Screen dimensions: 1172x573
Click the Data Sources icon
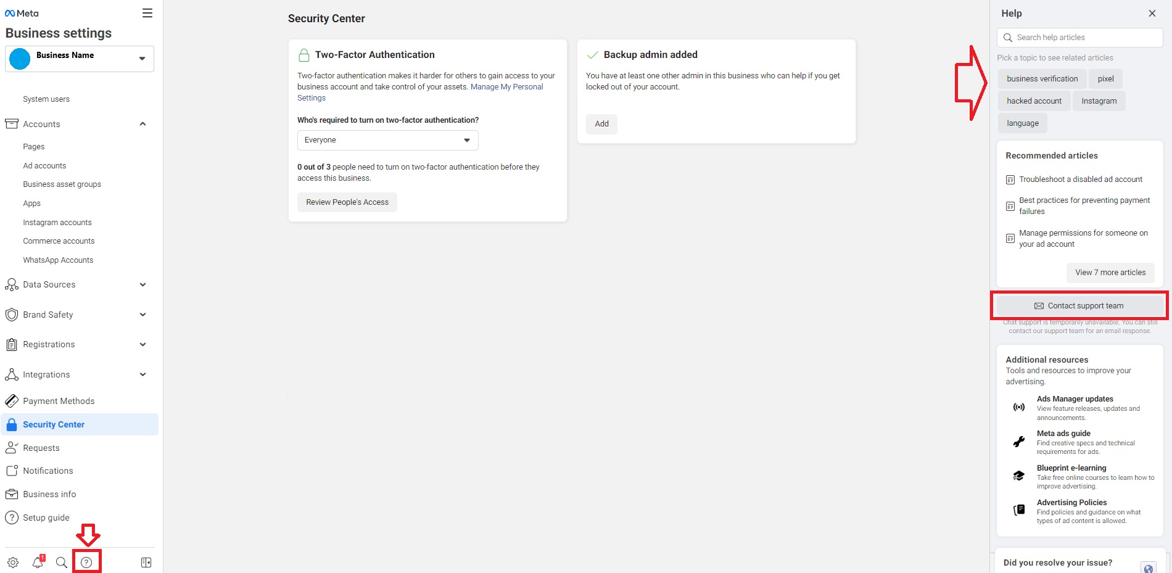(12, 284)
